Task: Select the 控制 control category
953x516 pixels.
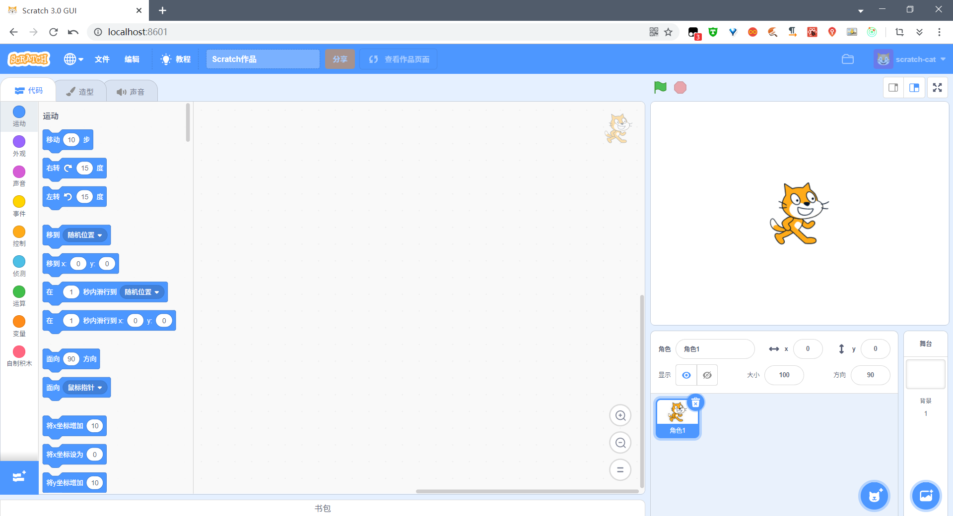Action: click(19, 236)
